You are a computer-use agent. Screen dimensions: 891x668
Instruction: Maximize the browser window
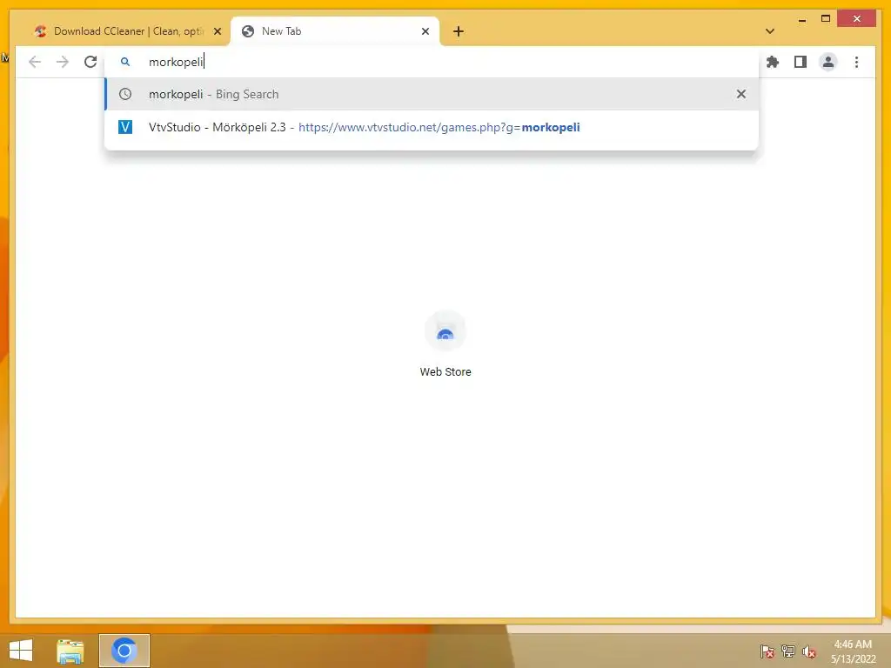coord(826,19)
